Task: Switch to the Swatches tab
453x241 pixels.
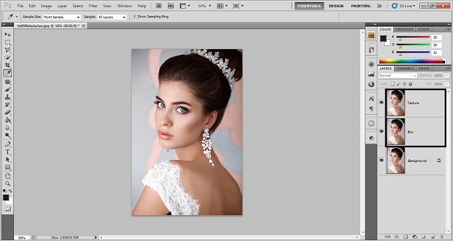Action: click(404, 29)
